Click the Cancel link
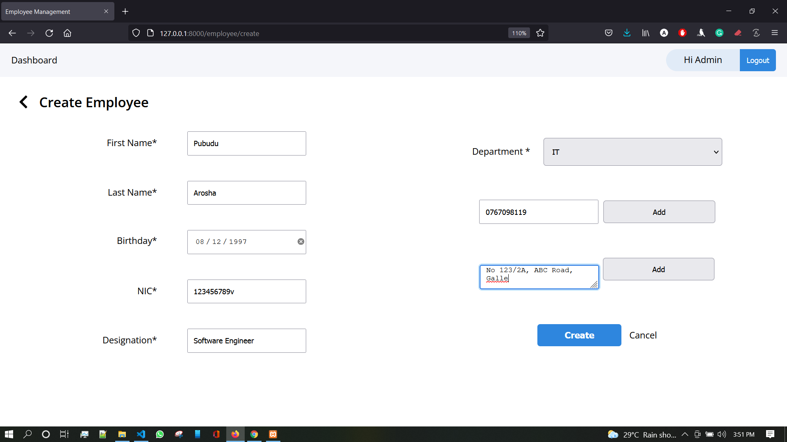The width and height of the screenshot is (787, 442). (643, 335)
